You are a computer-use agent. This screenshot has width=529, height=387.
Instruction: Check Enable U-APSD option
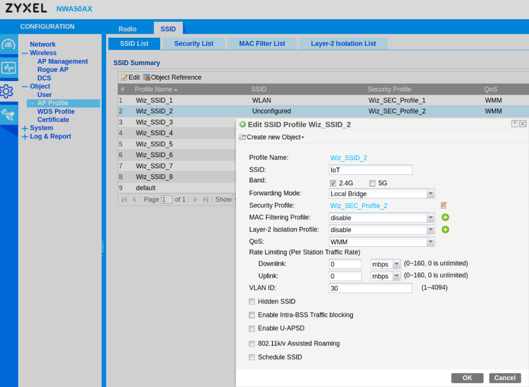coord(251,328)
